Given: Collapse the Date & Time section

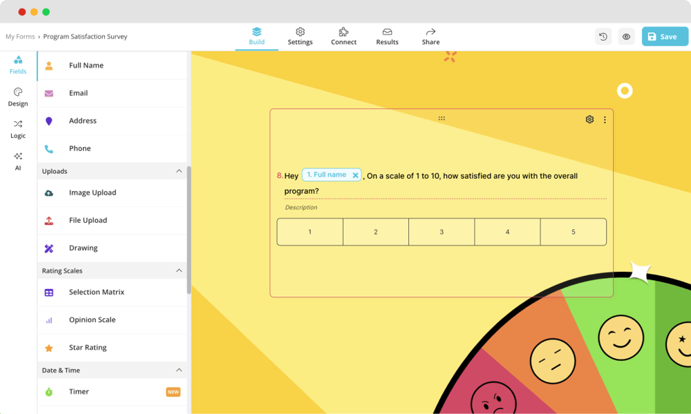Looking at the screenshot, I should tap(179, 370).
